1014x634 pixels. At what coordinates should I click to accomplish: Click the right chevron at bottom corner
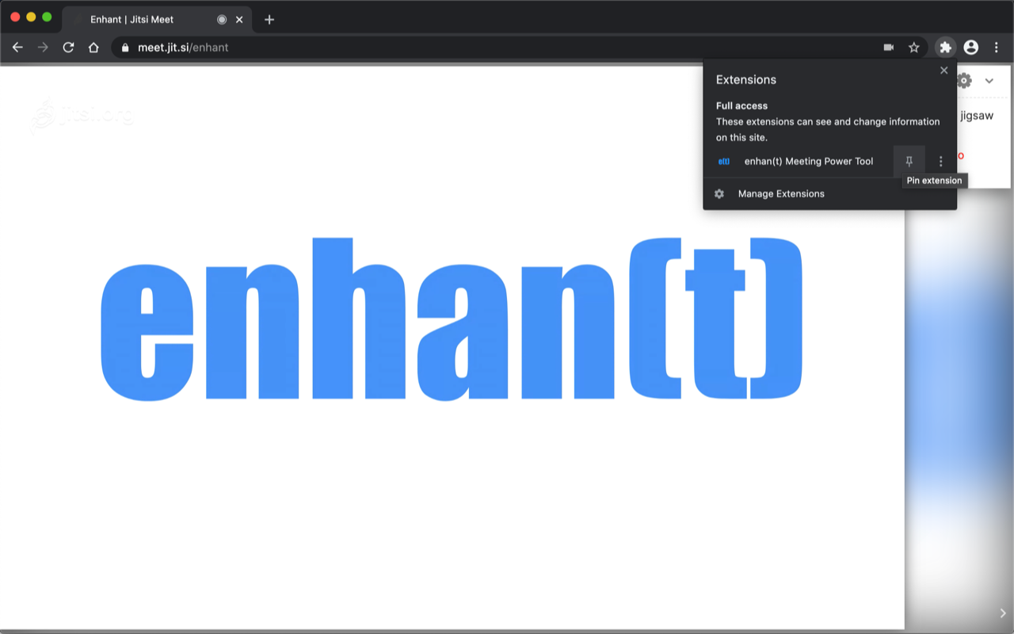coord(1003,613)
